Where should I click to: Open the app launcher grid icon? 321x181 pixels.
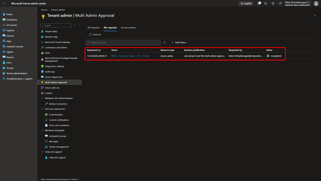[x=4, y=3]
